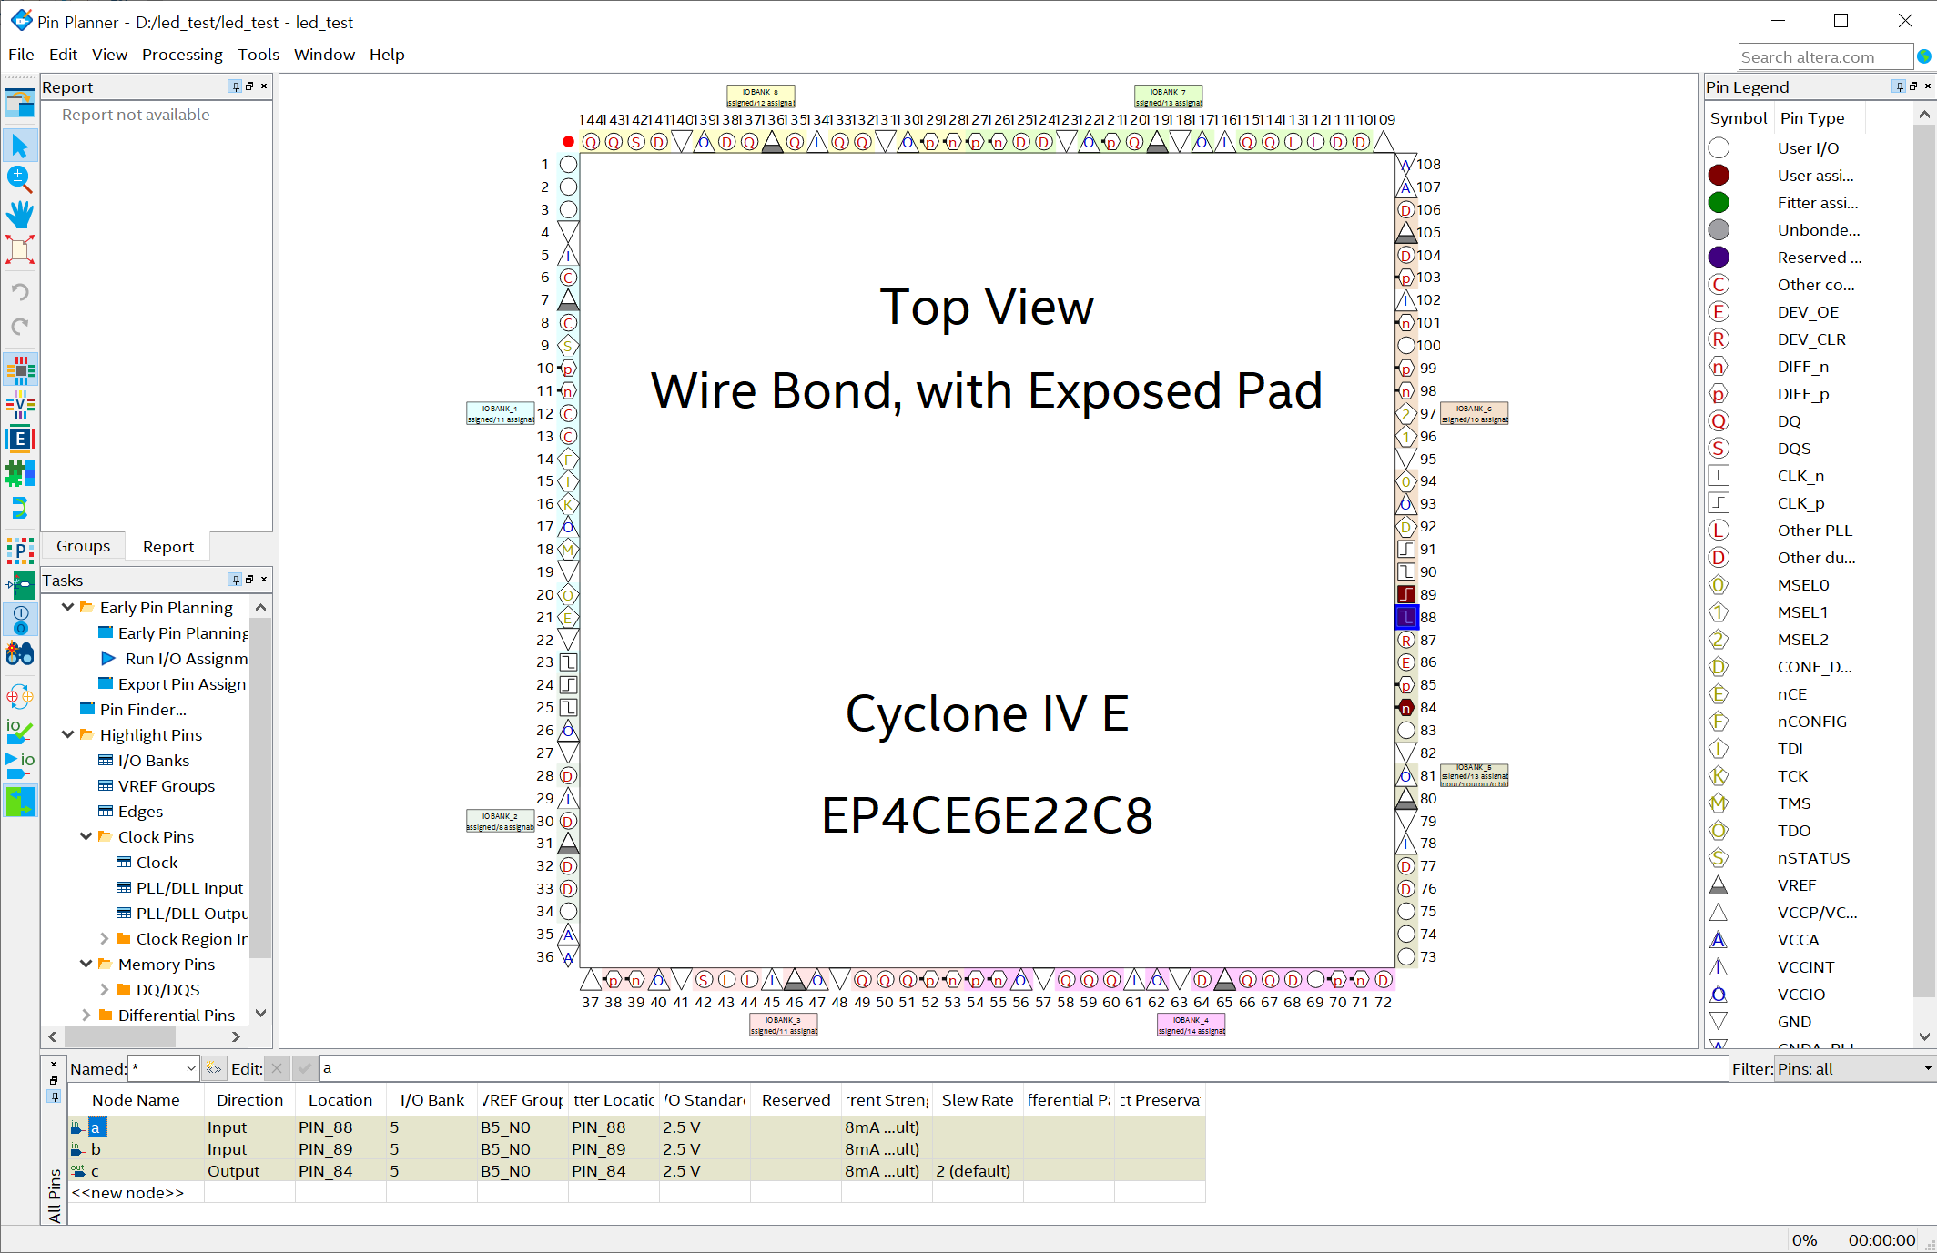The height and width of the screenshot is (1253, 1937).
Task: Expand the Differential Pins folder
Action: pyautogui.click(x=86, y=1015)
